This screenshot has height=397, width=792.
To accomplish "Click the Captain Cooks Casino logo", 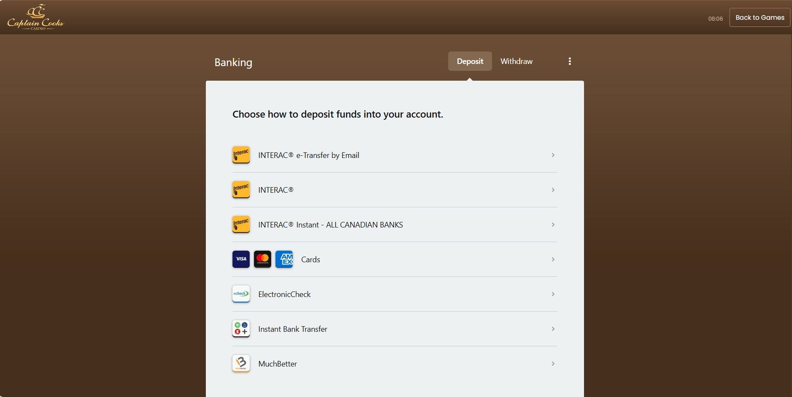I will [x=36, y=17].
